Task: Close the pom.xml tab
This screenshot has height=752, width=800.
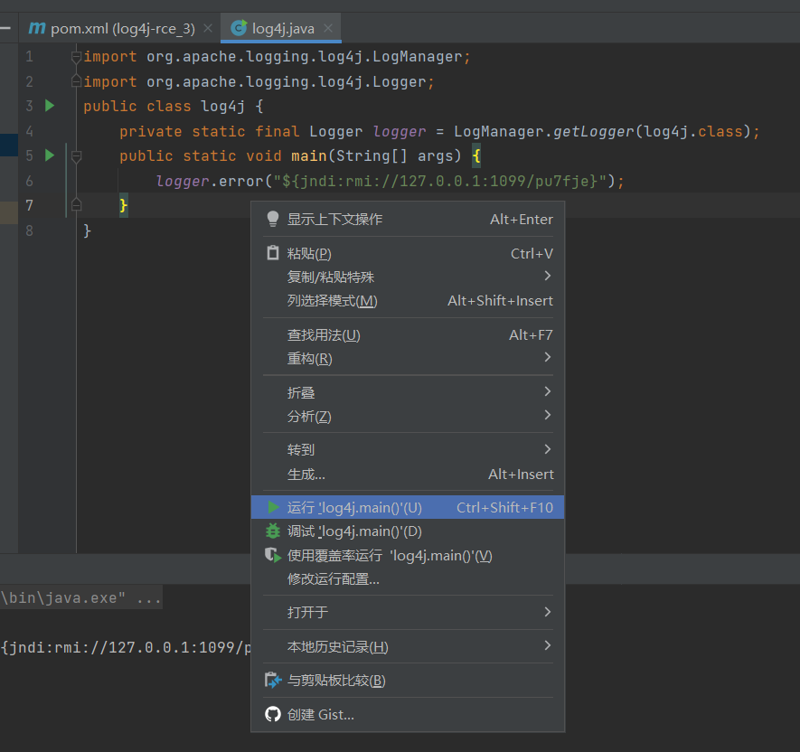Action: [x=208, y=28]
